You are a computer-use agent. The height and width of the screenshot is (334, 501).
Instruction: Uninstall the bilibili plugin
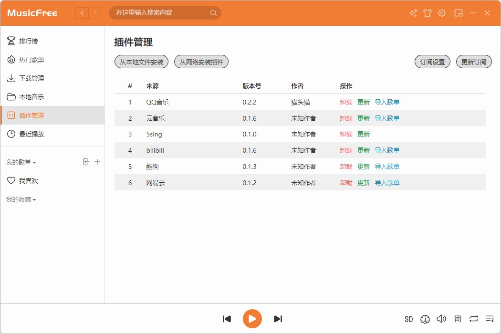(x=346, y=150)
